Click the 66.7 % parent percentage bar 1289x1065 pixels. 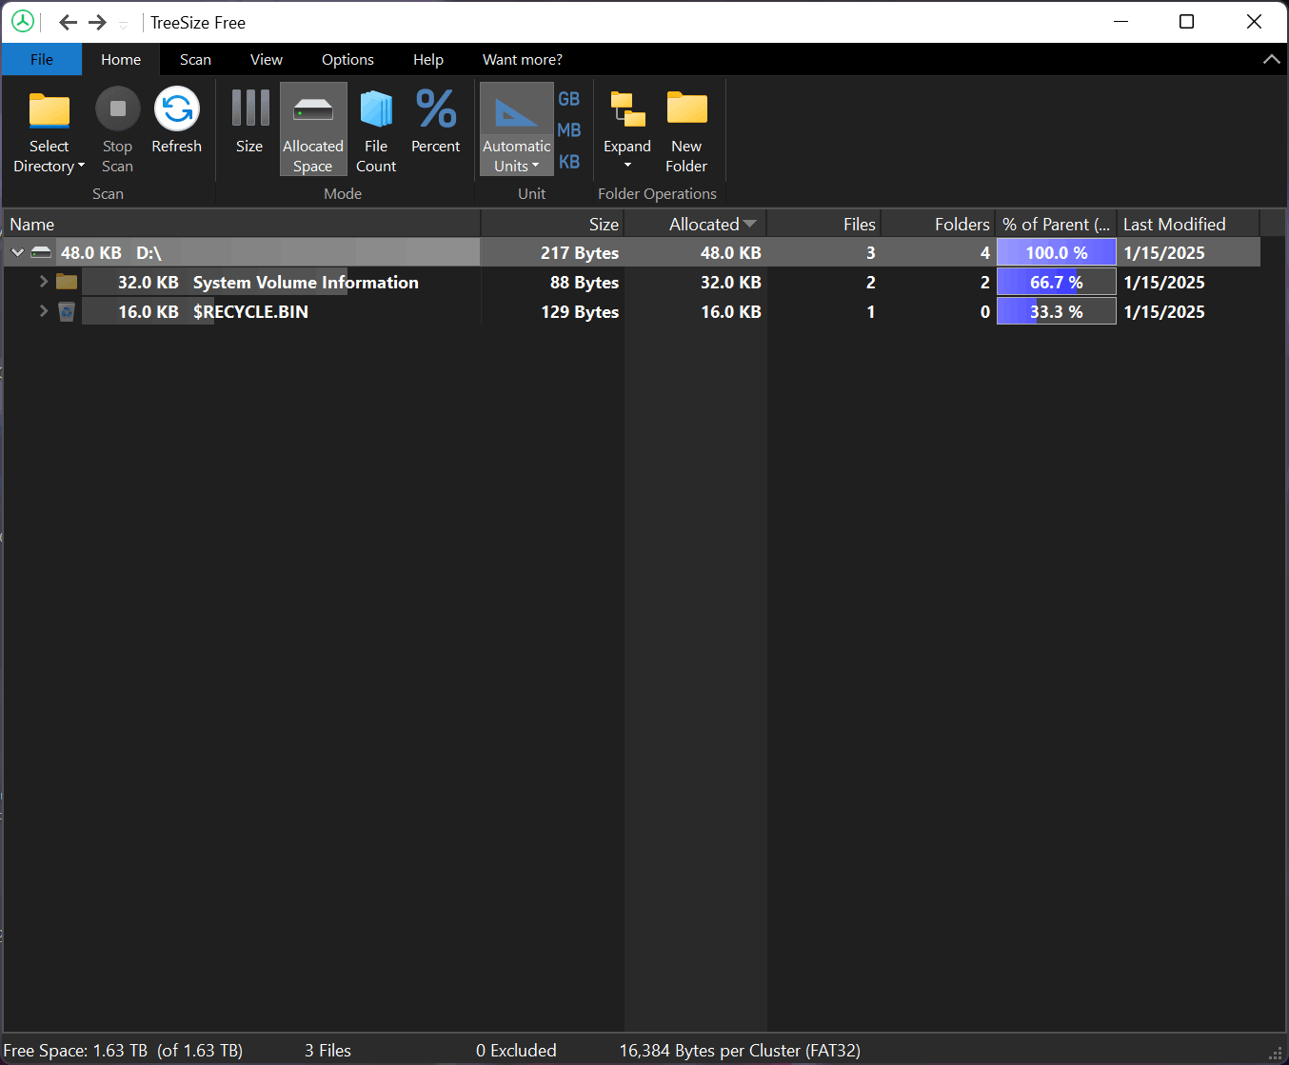pos(1056,282)
